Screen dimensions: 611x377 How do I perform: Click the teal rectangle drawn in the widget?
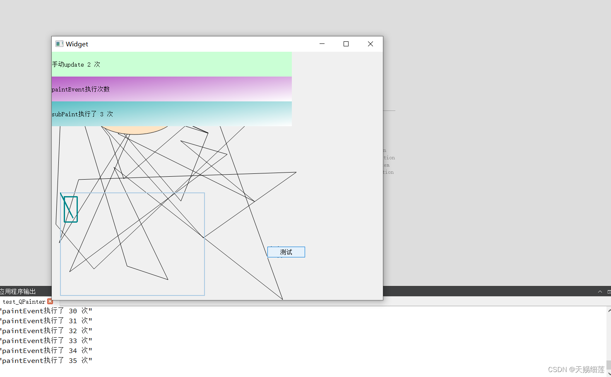click(x=71, y=209)
